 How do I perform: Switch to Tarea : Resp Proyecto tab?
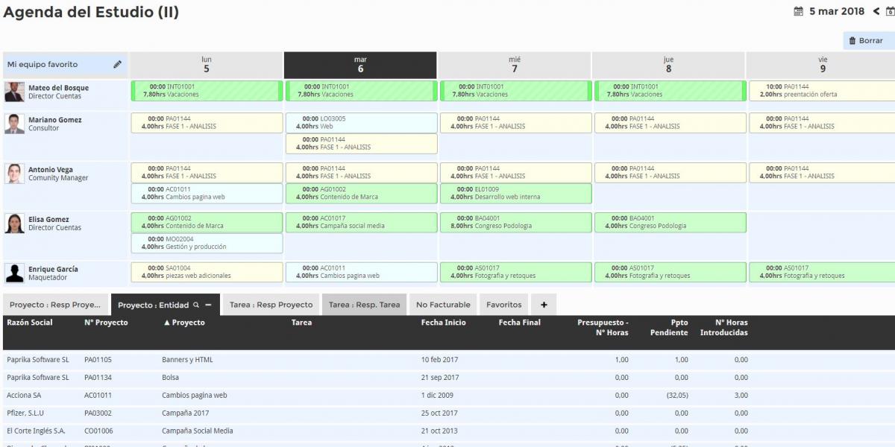pos(271,305)
